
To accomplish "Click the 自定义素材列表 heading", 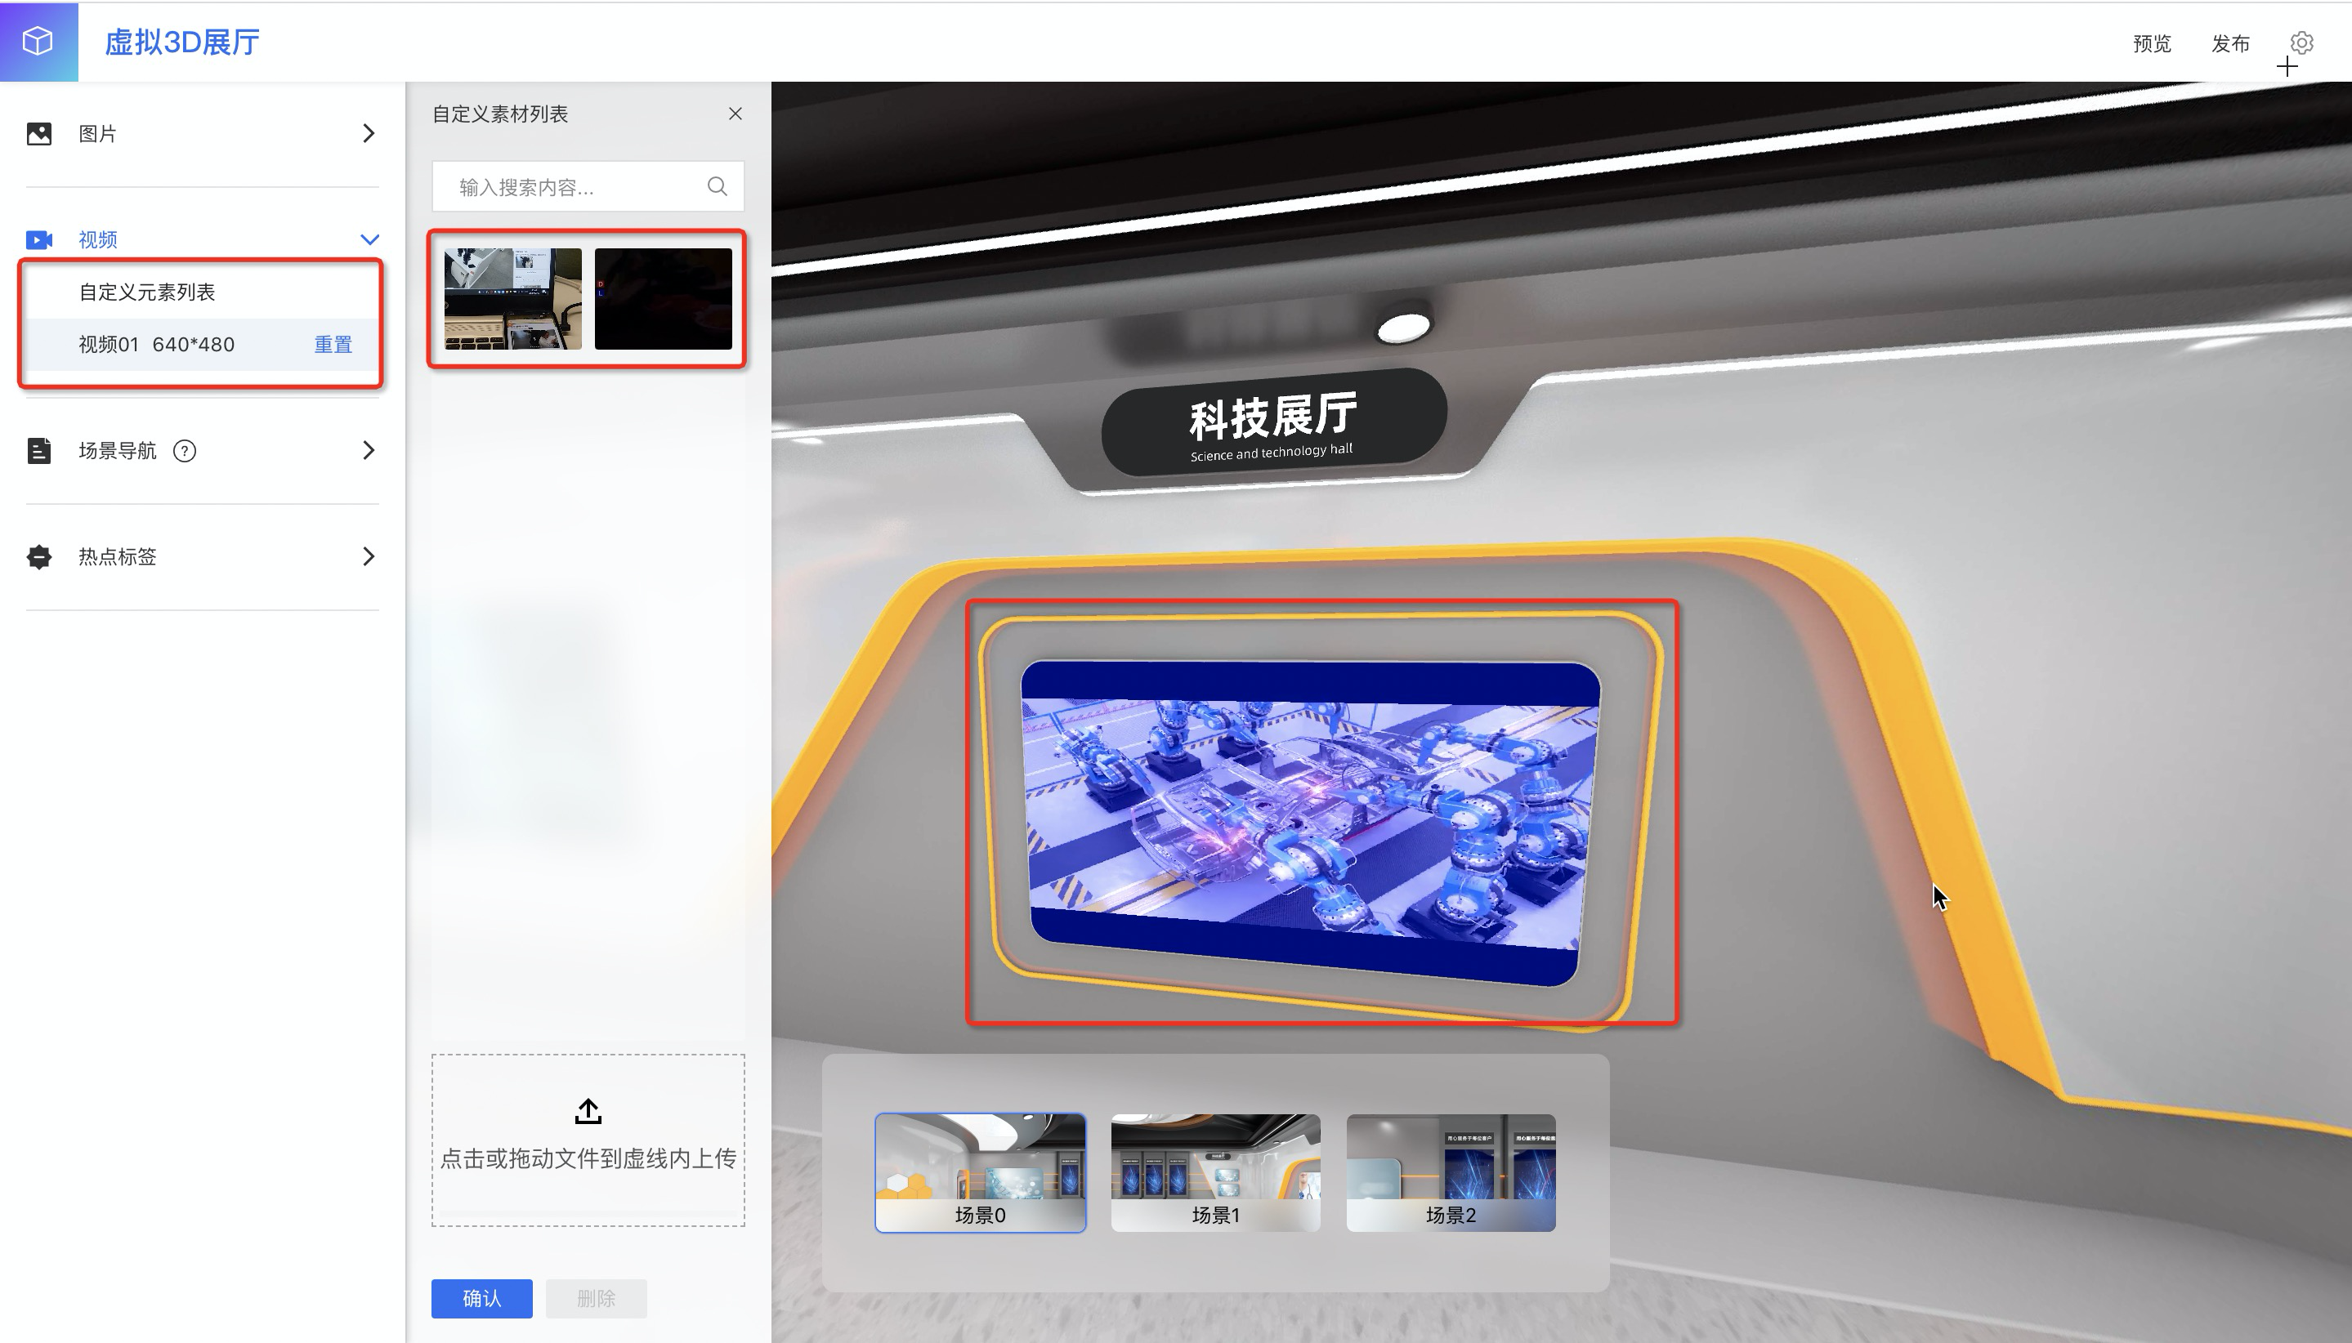I will pos(500,114).
